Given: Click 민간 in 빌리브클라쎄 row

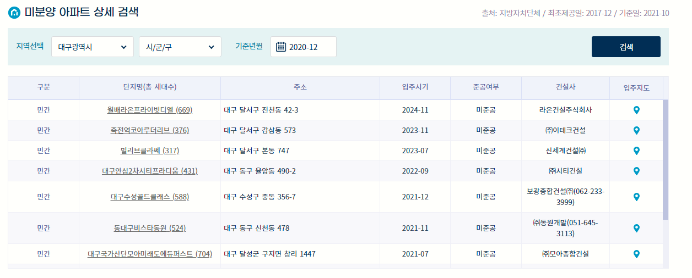Looking at the screenshot, I should pyautogui.click(x=44, y=151).
